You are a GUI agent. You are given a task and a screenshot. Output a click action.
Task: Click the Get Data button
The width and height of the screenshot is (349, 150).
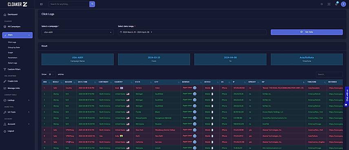(307, 32)
